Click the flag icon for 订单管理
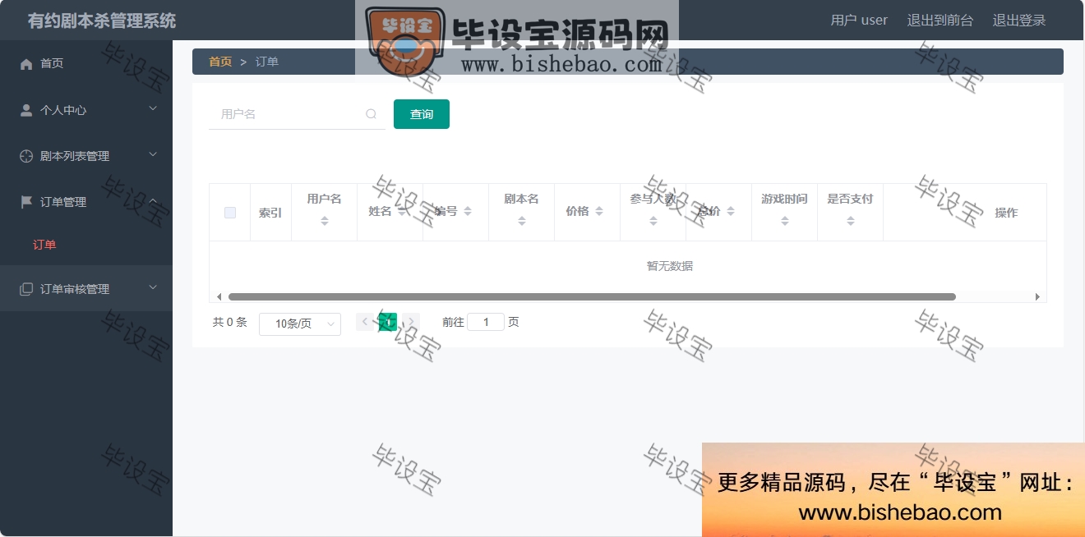 (26, 202)
